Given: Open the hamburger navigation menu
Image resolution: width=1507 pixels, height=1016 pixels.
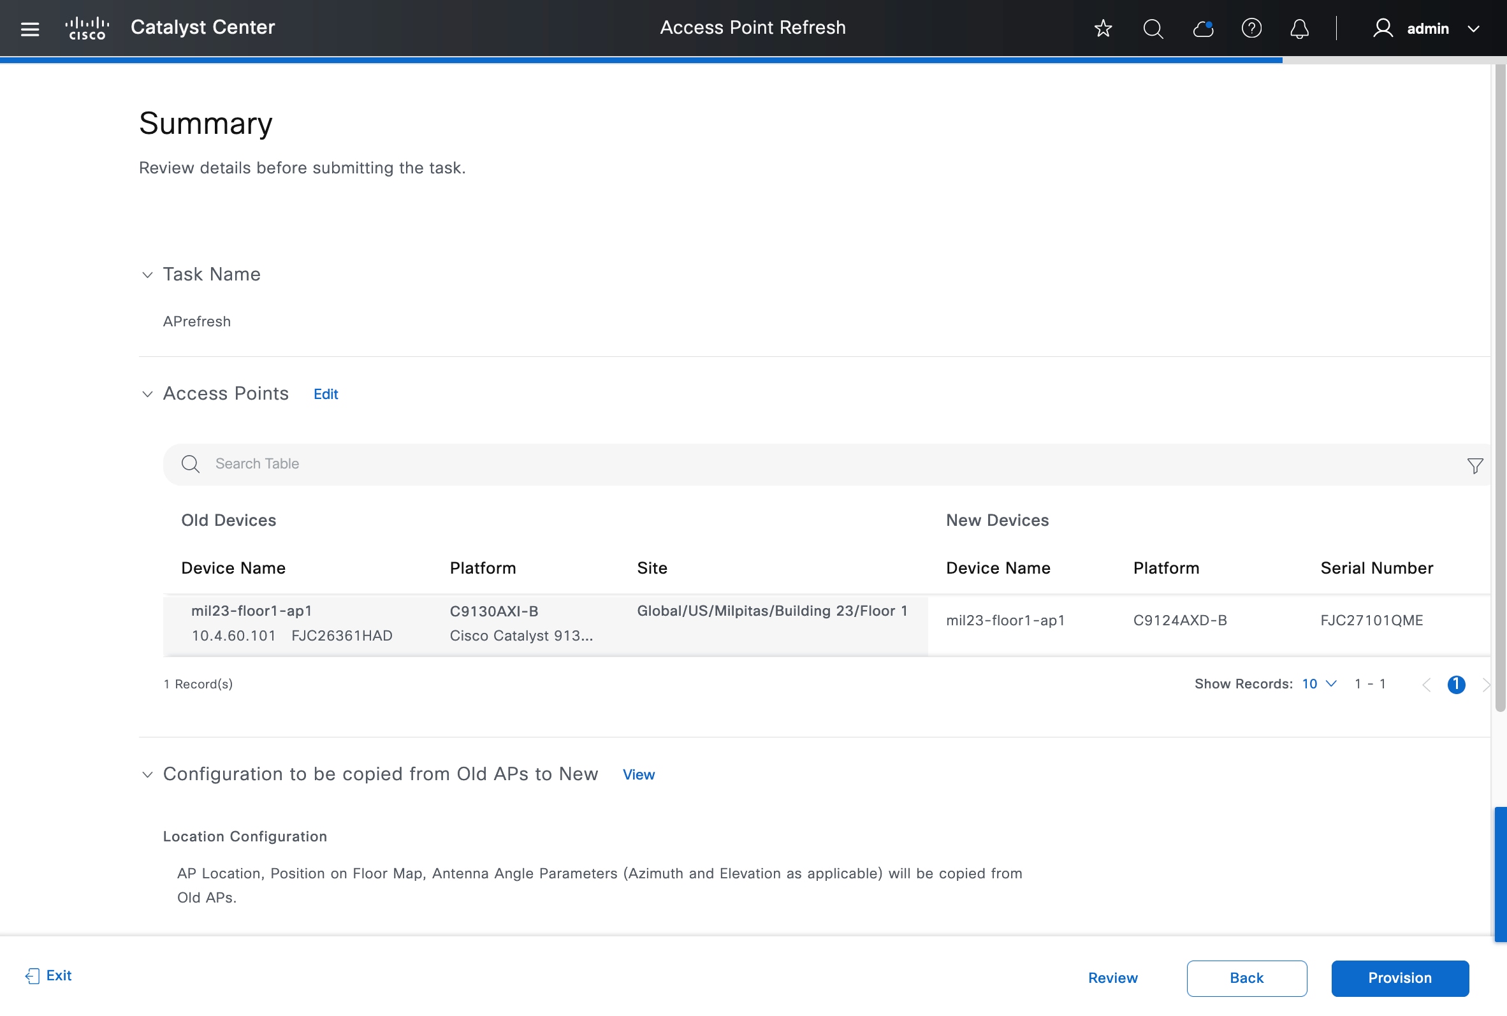Looking at the screenshot, I should point(30,29).
